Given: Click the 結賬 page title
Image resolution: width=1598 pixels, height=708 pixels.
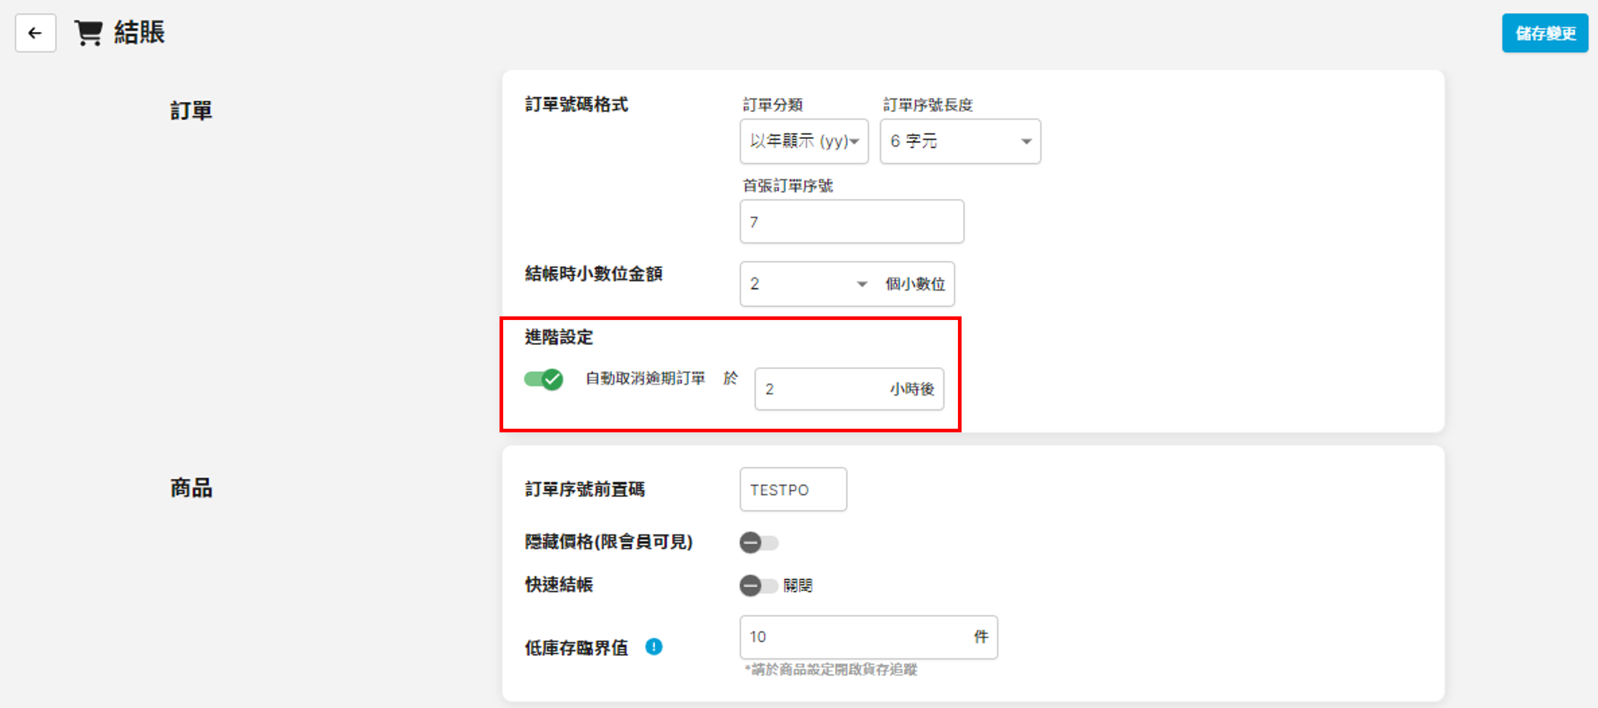Looking at the screenshot, I should (x=139, y=33).
